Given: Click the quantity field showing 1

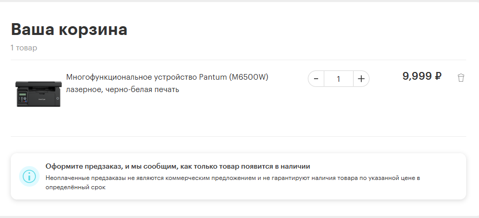Looking at the screenshot, I should 338,79.
